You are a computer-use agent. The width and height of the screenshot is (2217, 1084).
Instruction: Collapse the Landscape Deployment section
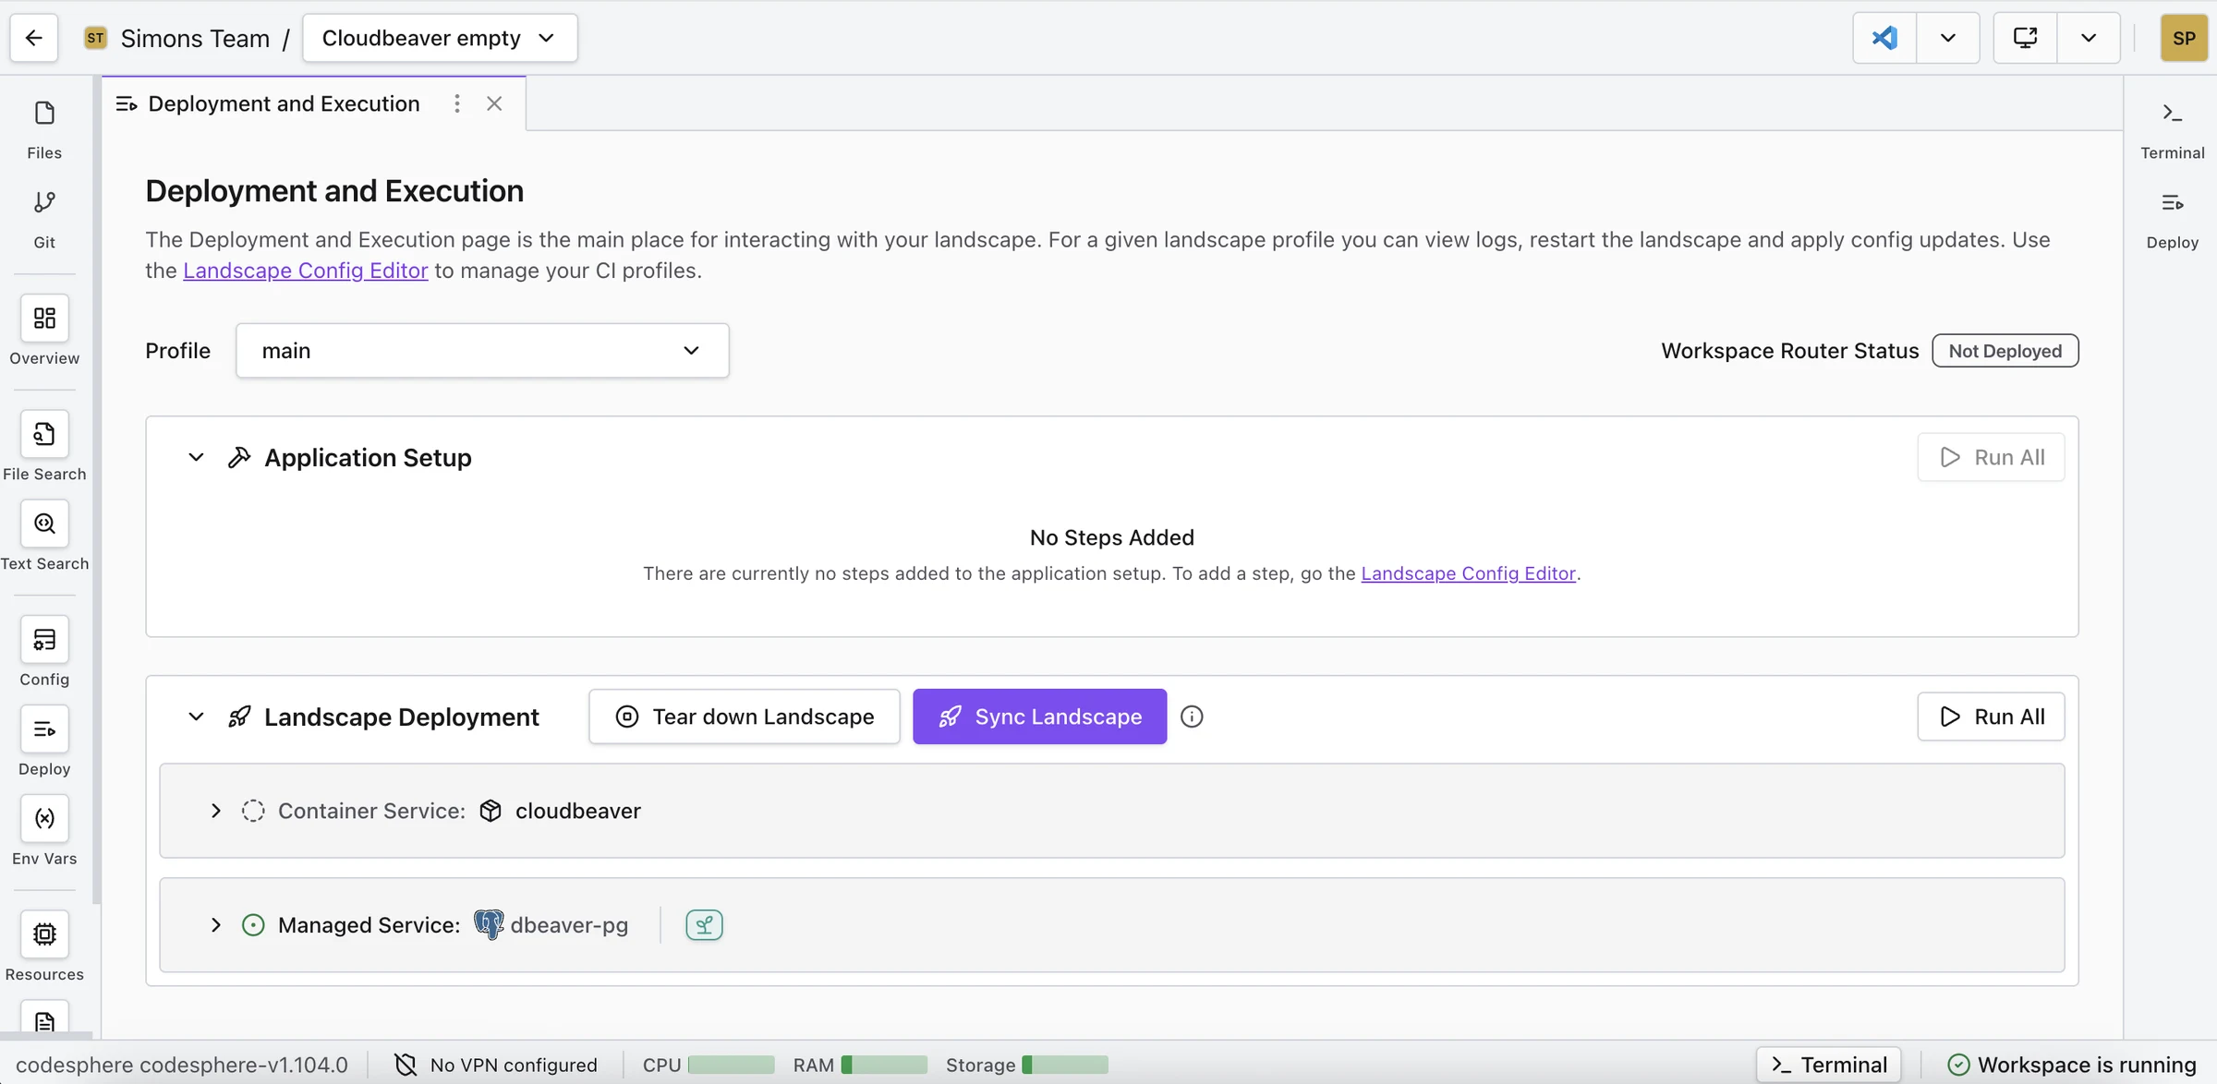click(x=196, y=717)
